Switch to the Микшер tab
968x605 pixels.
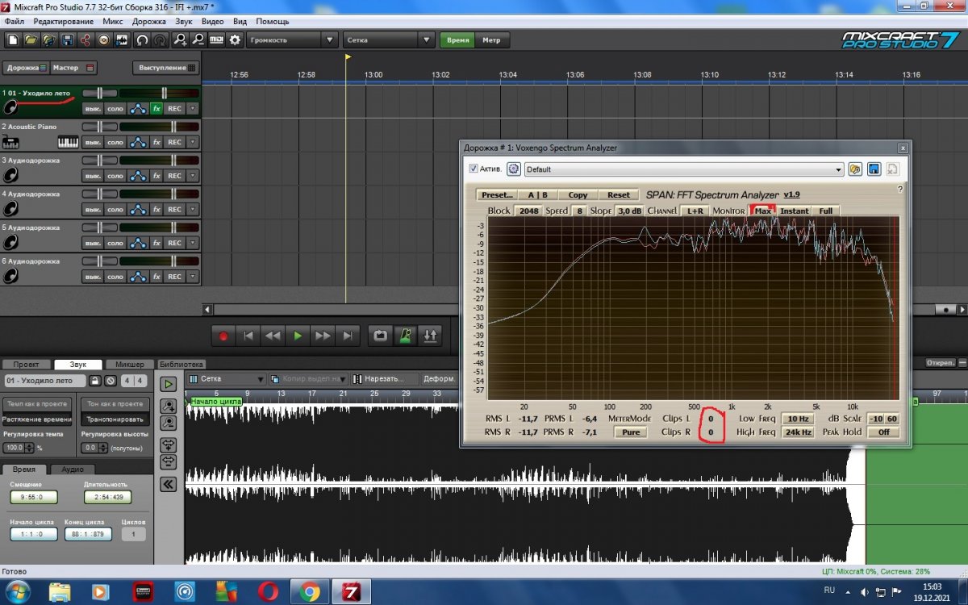coord(130,365)
